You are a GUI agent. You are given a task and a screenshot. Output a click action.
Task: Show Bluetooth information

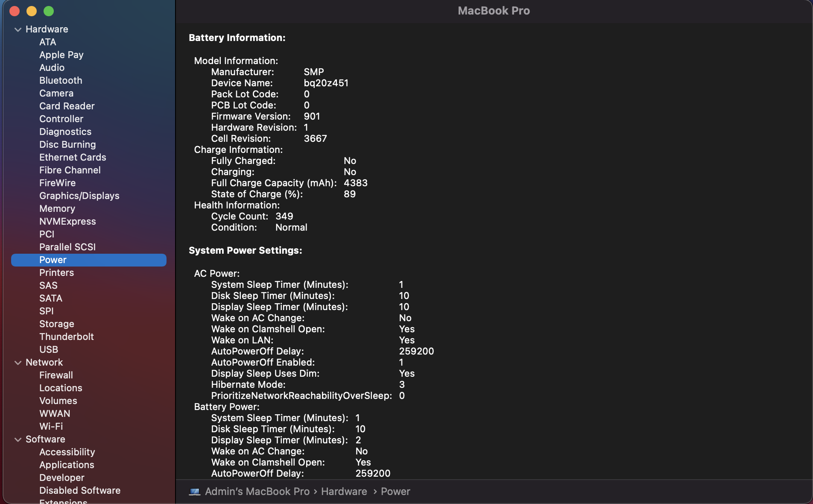click(x=61, y=80)
